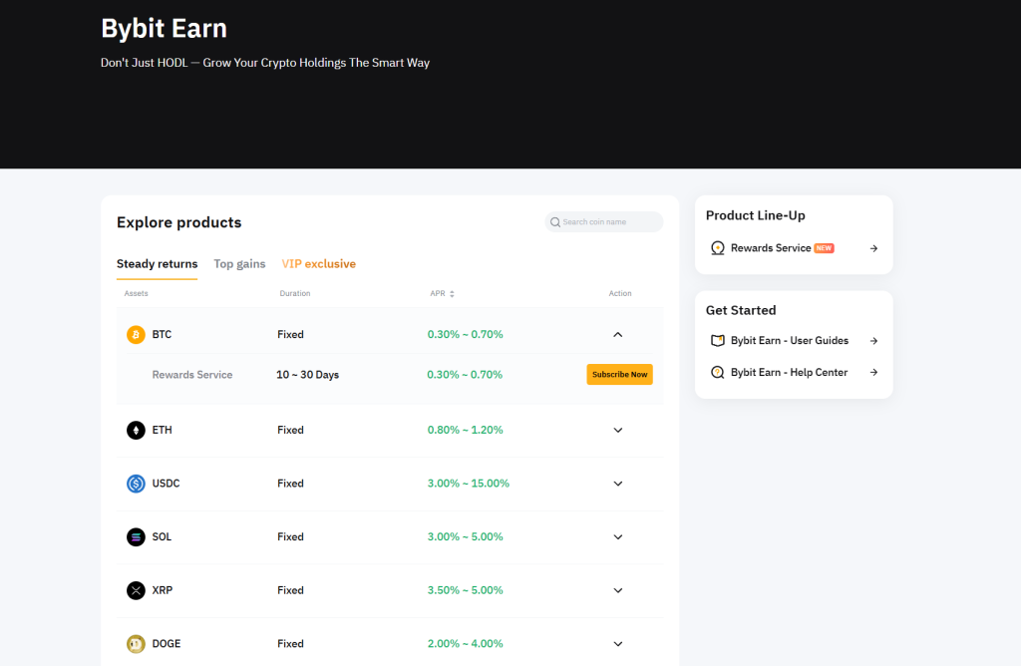Expand the XRP row
This screenshot has width=1021, height=666.
click(618, 590)
